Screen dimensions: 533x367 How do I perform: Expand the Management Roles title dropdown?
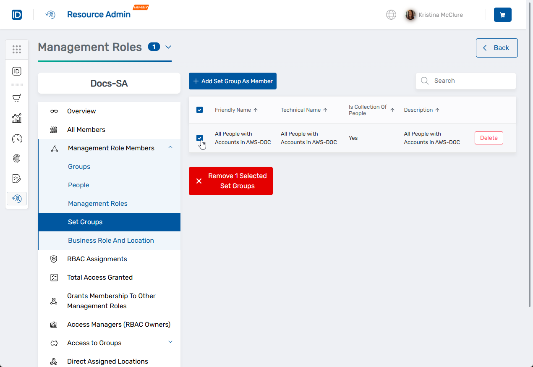point(168,47)
